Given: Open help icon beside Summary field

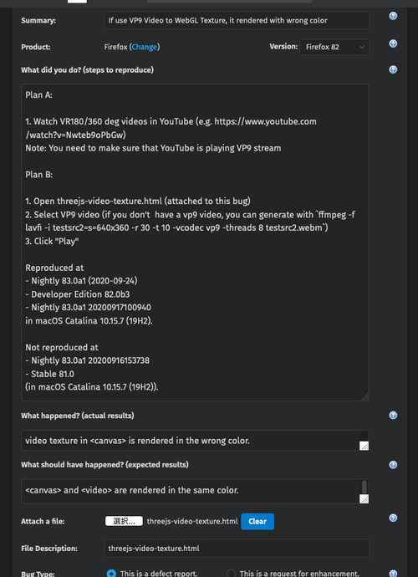Looking at the screenshot, I should (x=393, y=16).
